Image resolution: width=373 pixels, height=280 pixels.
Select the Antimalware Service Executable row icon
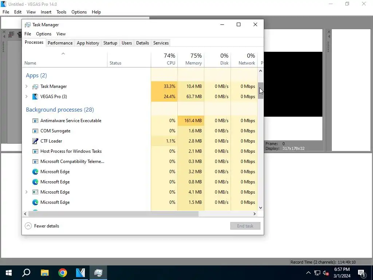click(x=35, y=121)
